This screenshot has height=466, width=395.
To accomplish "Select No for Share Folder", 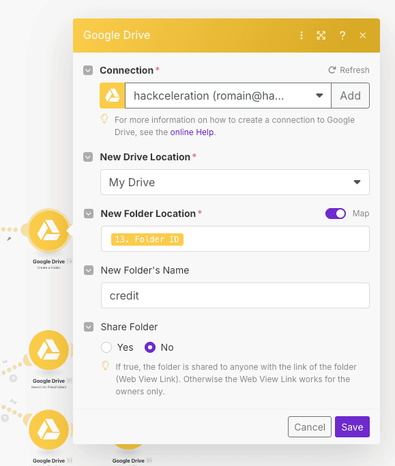I will pyautogui.click(x=150, y=347).
